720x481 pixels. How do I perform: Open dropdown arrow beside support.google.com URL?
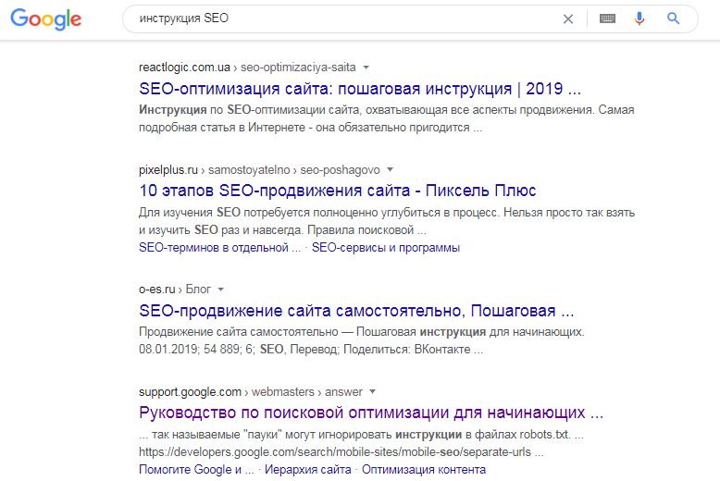pos(372,391)
